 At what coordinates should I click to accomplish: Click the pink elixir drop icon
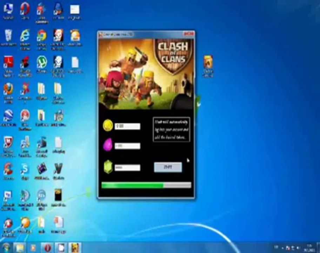click(x=108, y=145)
